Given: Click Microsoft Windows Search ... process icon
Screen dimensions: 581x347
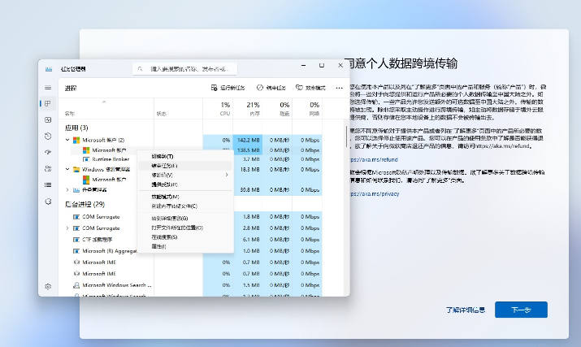Looking at the screenshot, I should [x=76, y=285].
